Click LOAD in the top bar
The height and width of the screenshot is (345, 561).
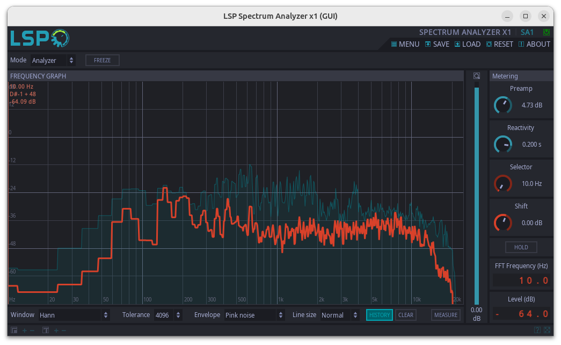click(x=467, y=44)
